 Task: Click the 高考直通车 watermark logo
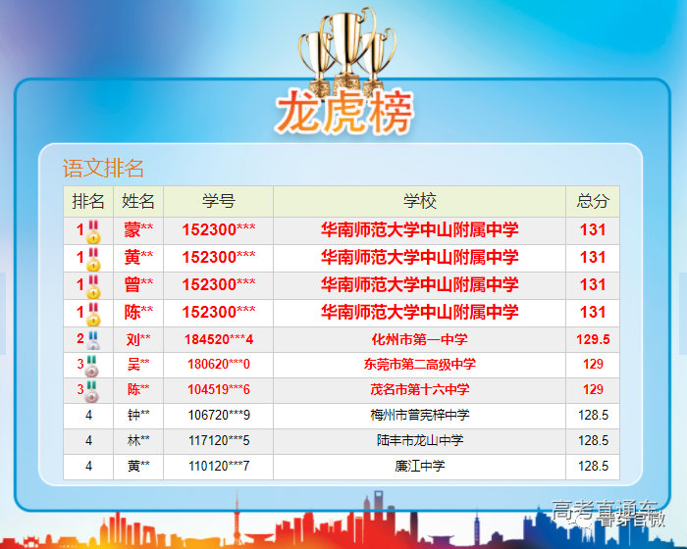tap(607, 513)
